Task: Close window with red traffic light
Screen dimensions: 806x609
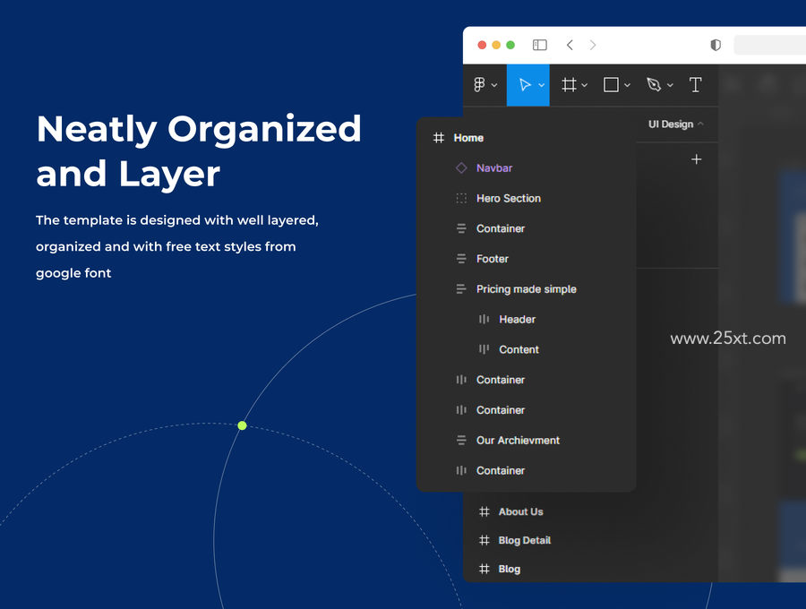Action: [x=482, y=45]
